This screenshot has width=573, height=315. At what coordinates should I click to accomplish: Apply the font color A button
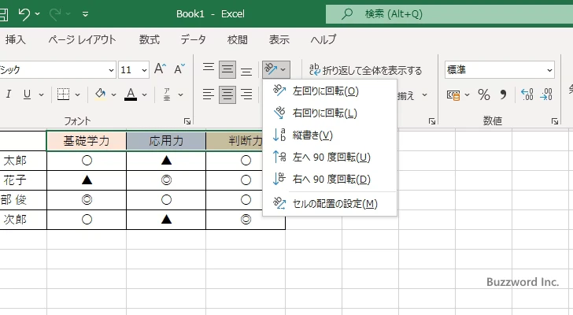coord(131,94)
